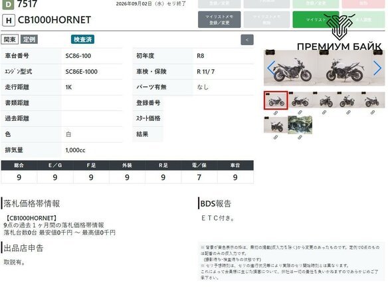Image resolution: width=388 pixels, height=291 pixels.
Task: Click the 総合 score column header
Action: coord(19,165)
